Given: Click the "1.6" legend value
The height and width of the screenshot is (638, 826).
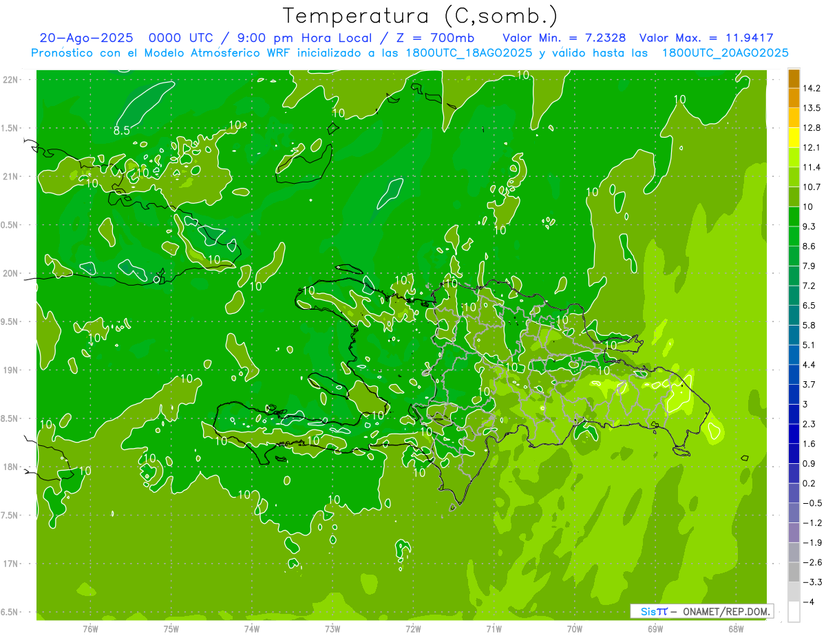Looking at the screenshot, I should pyautogui.click(x=809, y=444).
